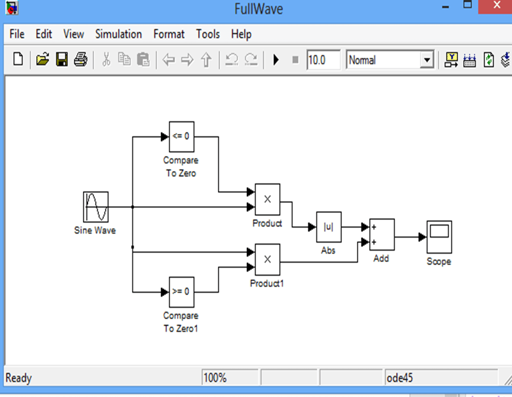Select the <= 0 Compare To Zero block

[x=182, y=137]
